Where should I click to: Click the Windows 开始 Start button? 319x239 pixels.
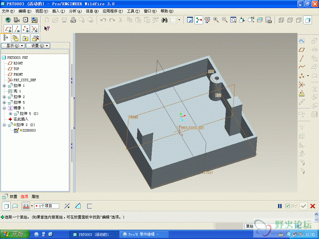(15, 234)
